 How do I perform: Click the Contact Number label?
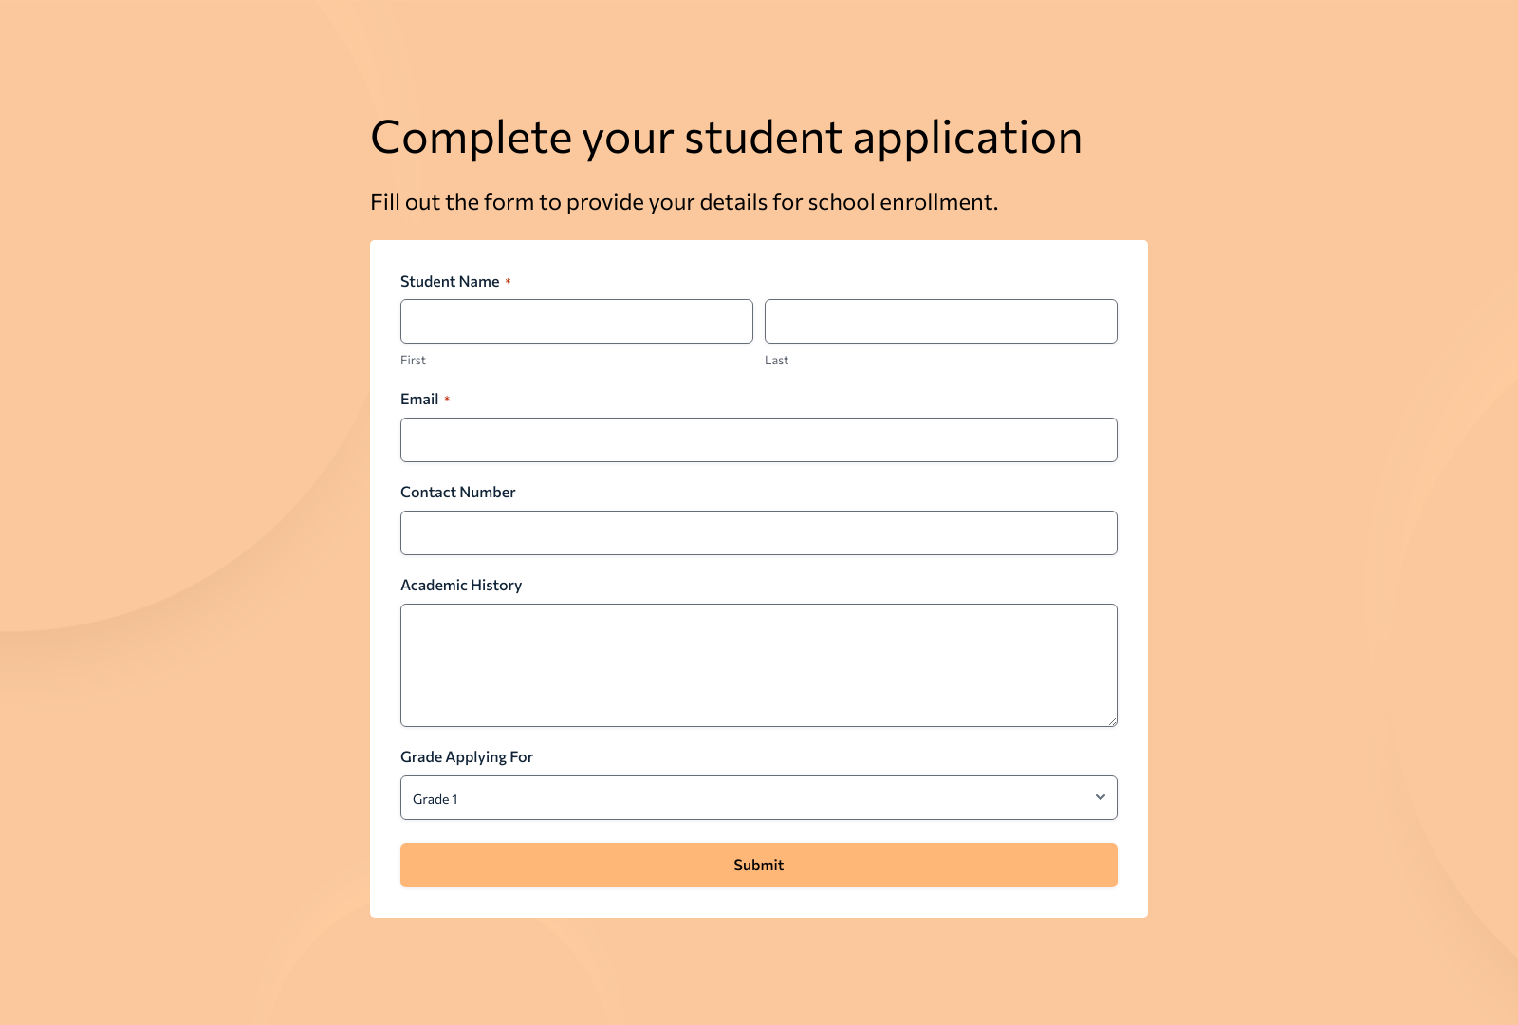(458, 492)
